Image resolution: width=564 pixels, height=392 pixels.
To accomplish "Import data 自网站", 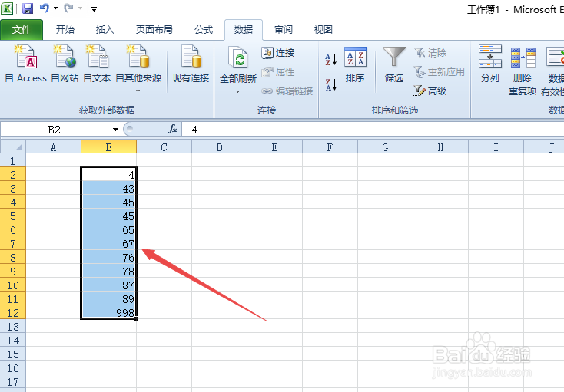I will pyautogui.click(x=65, y=64).
